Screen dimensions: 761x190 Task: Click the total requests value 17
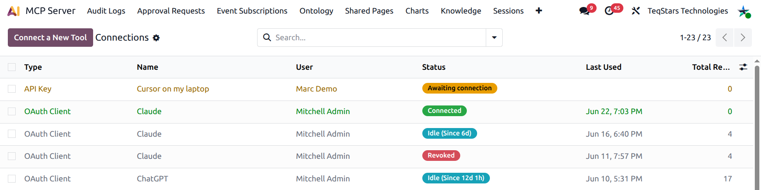tap(728, 179)
